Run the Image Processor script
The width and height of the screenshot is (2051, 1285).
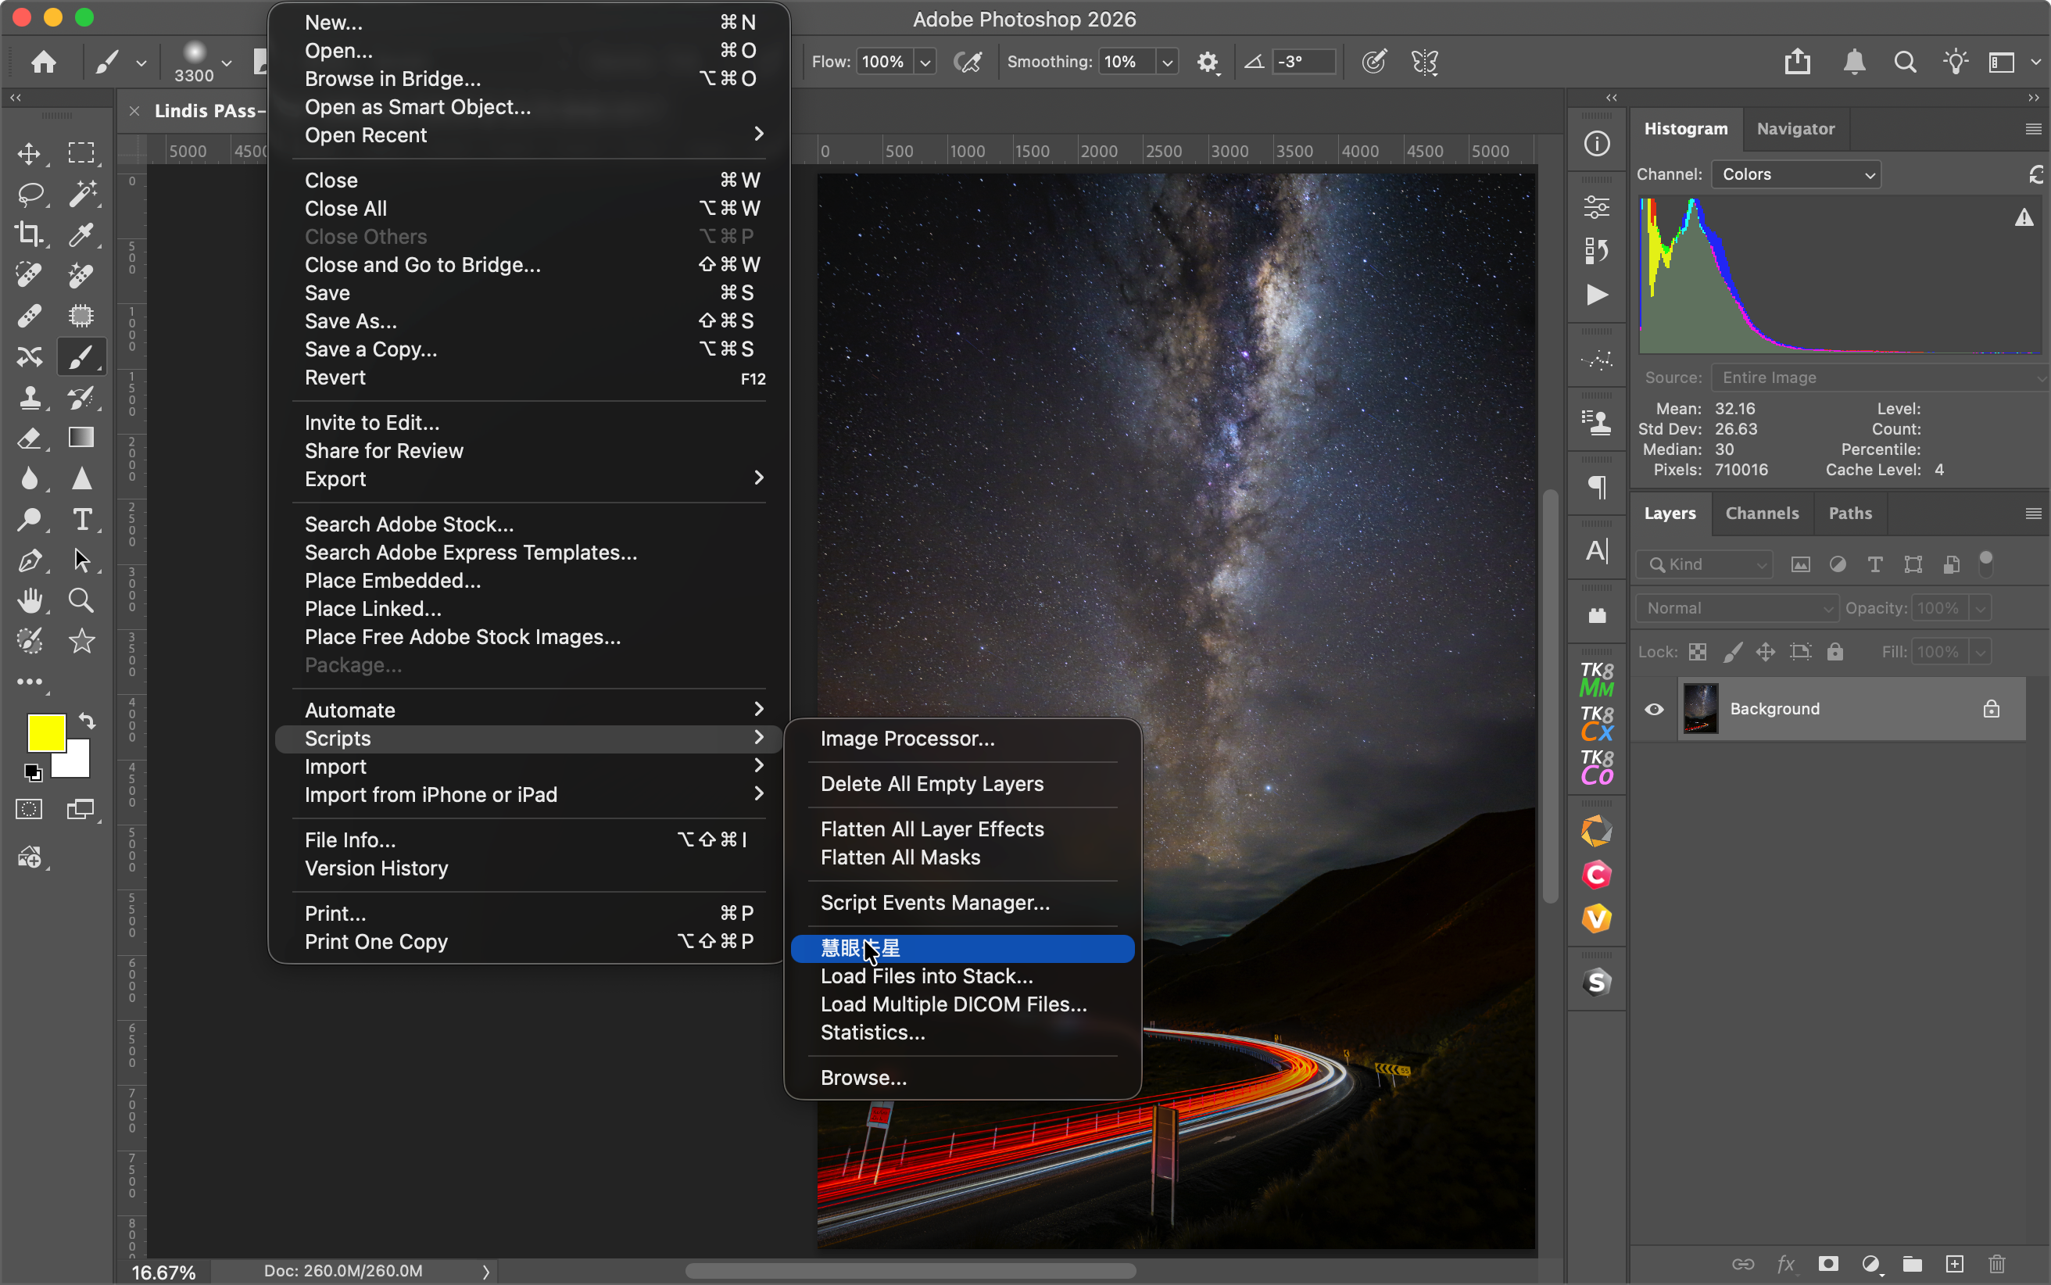pos(907,739)
